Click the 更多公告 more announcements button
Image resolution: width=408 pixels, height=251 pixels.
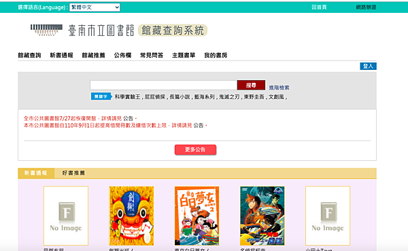[x=195, y=150]
